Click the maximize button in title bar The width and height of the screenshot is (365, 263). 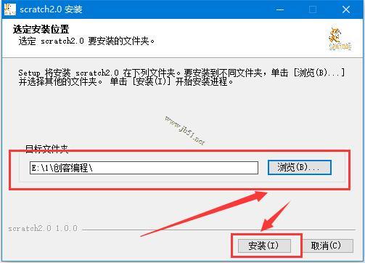pyautogui.click(x=313, y=9)
